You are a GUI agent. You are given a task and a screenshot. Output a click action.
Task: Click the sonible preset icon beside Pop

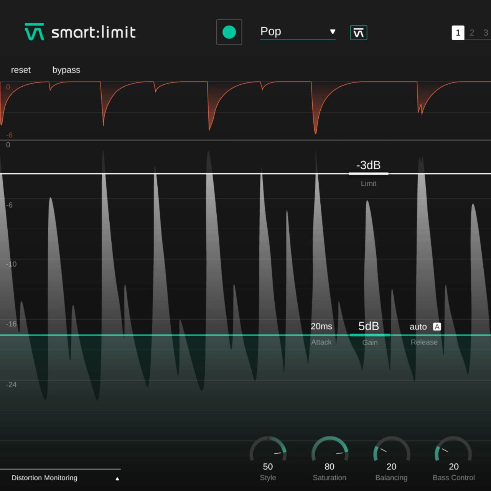coord(359,33)
